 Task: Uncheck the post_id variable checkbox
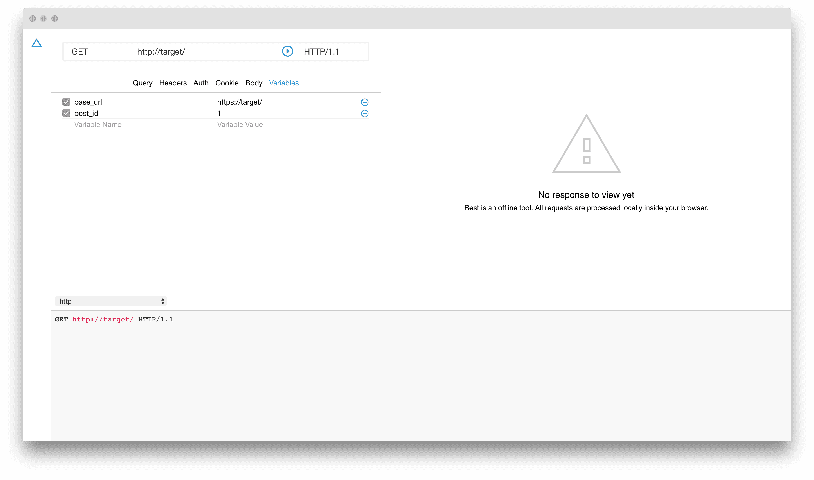(66, 113)
